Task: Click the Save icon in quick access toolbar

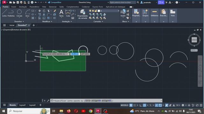Action: [18, 2]
